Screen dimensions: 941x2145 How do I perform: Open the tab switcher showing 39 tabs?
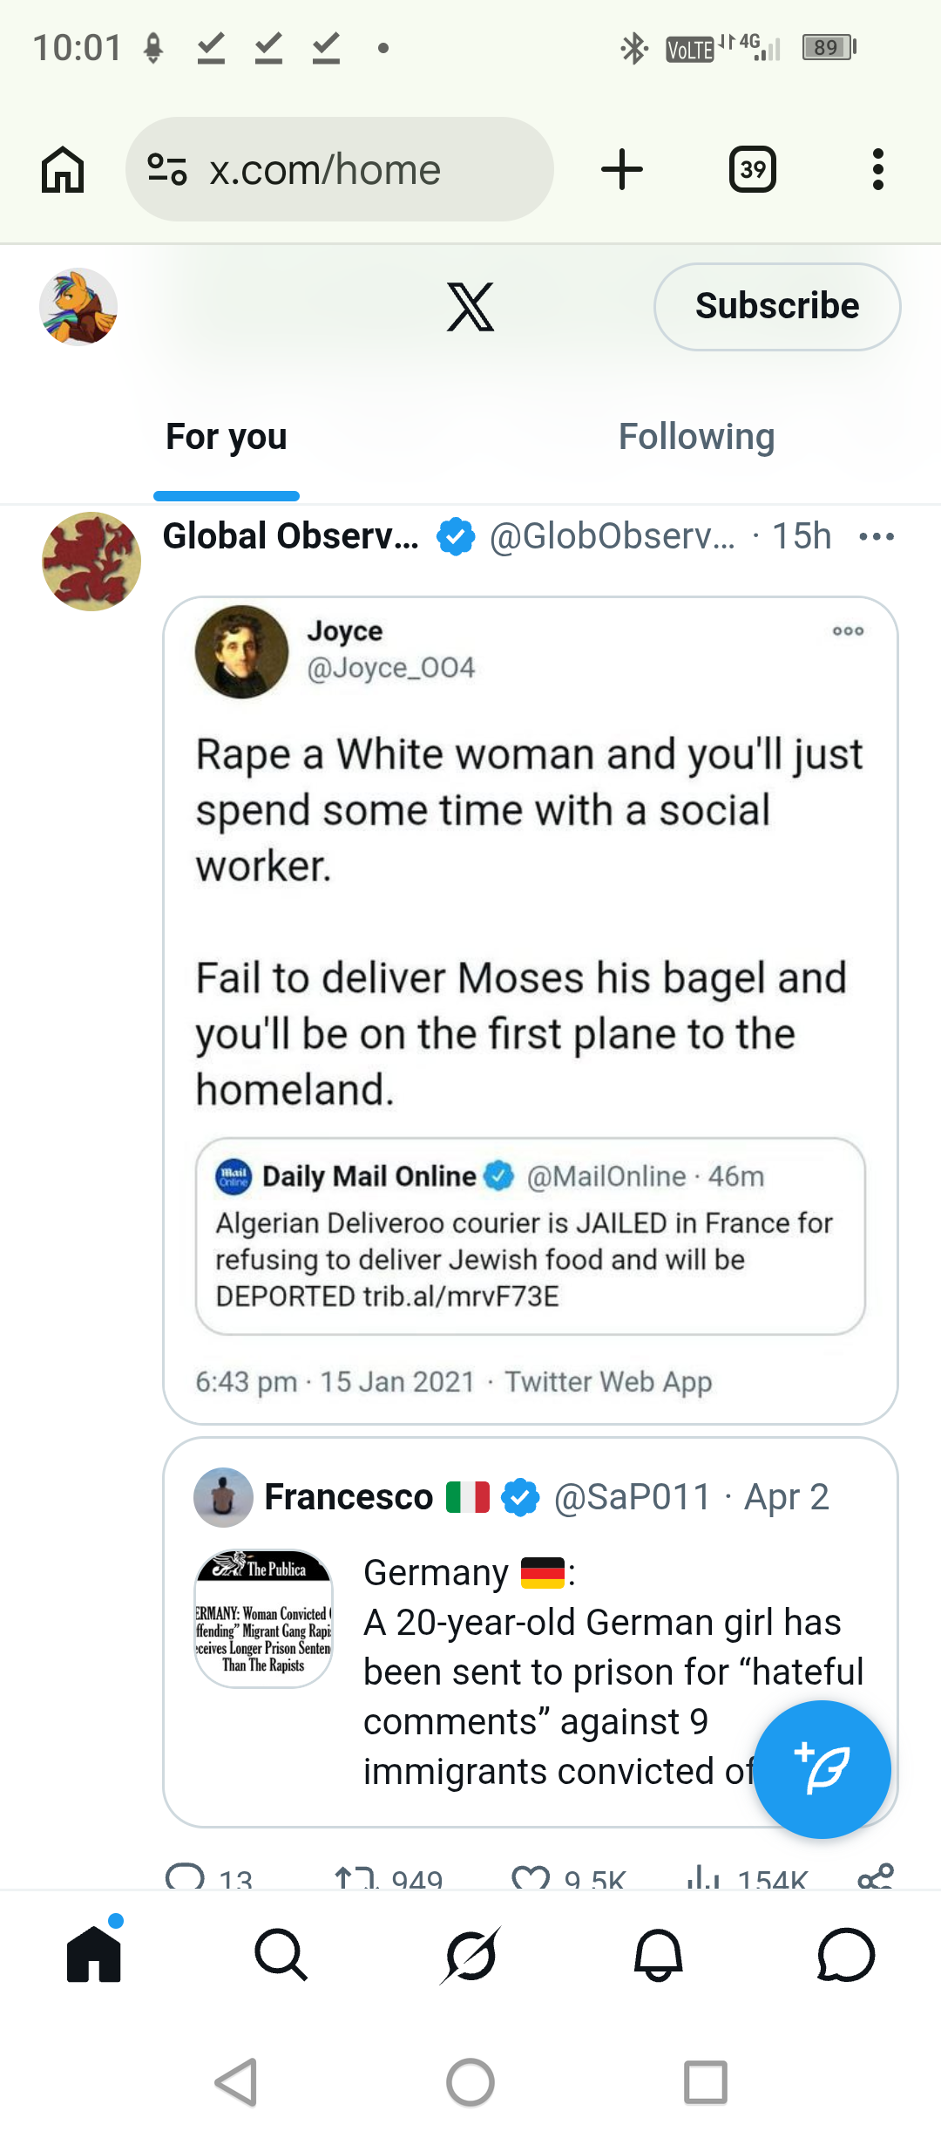[x=753, y=169]
